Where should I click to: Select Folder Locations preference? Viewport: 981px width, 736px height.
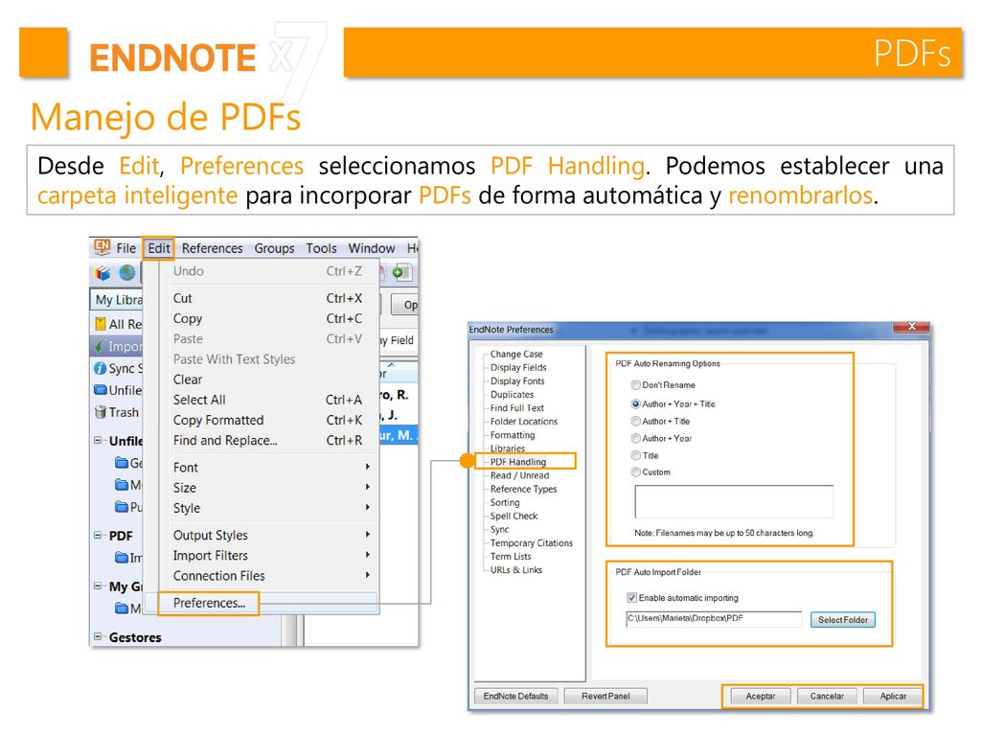tap(524, 422)
